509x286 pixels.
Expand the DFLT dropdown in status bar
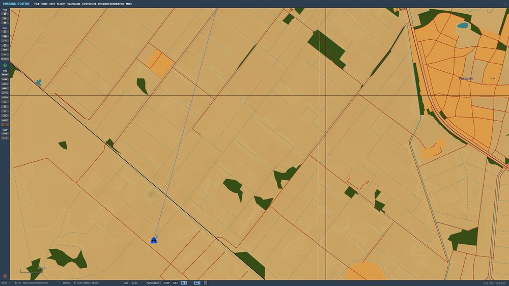click(x=5, y=283)
